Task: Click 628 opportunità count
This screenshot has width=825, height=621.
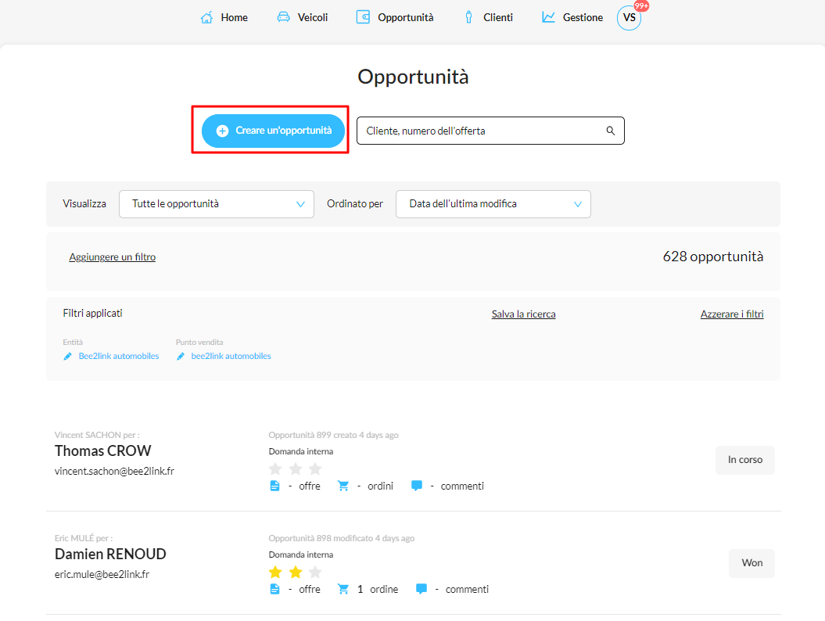Action: (x=713, y=257)
